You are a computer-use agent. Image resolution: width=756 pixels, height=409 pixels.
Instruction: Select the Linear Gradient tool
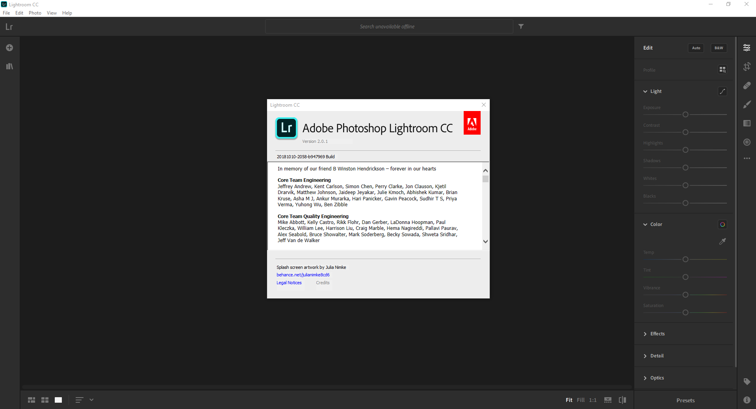(x=747, y=123)
